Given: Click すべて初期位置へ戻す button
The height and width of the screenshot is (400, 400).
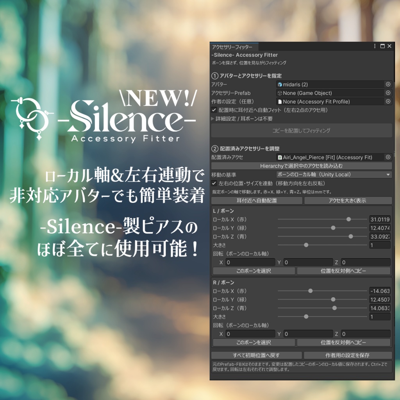Looking at the screenshot, I should tap(256, 355).
